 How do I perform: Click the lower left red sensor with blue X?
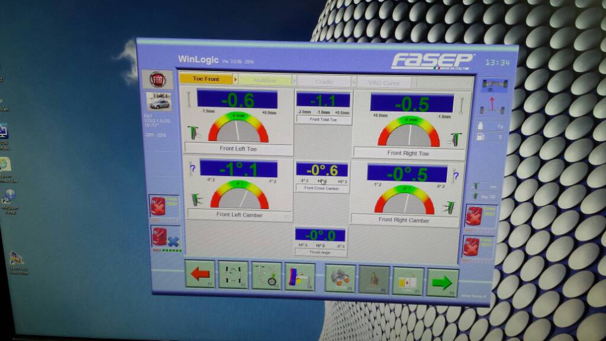coord(166,237)
